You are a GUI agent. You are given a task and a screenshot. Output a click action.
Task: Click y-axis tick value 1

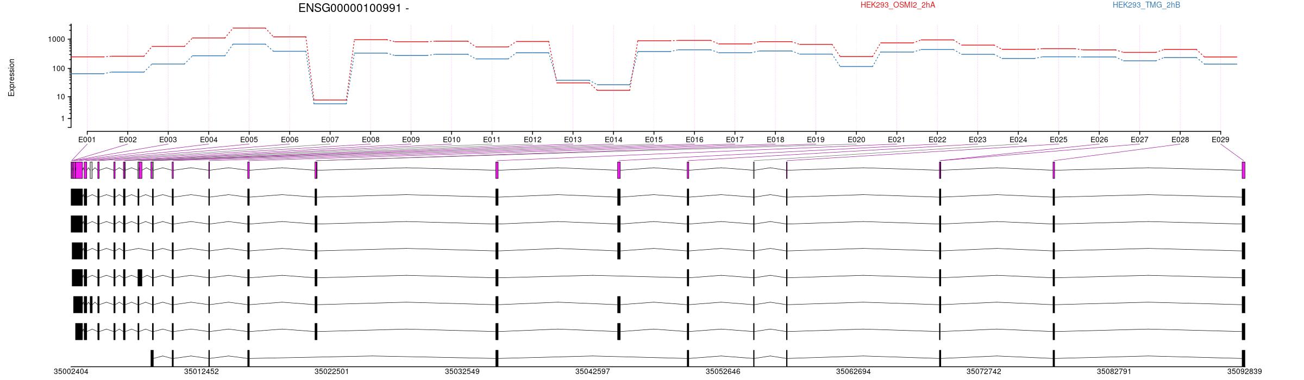pos(63,118)
